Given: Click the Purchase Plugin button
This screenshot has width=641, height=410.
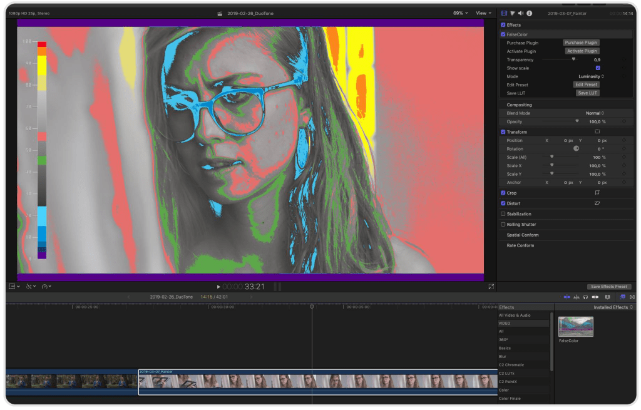Looking at the screenshot, I should click(582, 42).
